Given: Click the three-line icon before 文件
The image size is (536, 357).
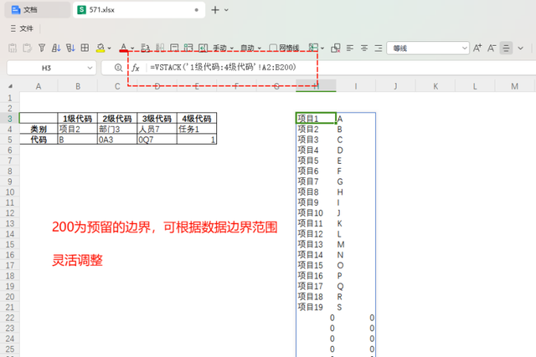Looking at the screenshot, I should click(13, 28).
